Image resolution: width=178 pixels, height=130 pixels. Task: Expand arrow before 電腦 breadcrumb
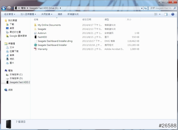(x=19, y=8)
